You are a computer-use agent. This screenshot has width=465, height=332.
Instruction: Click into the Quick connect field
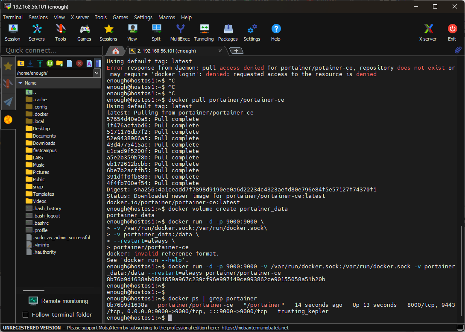click(52, 50)
